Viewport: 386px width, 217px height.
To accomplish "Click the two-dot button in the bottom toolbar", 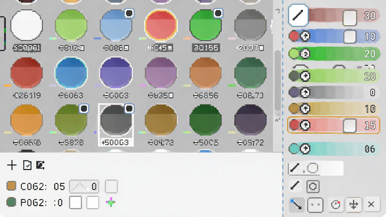I will (316, 205).
